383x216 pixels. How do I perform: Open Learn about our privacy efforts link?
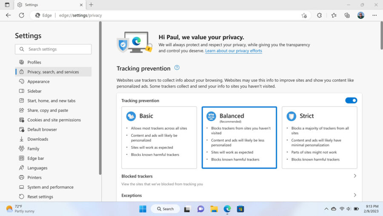coord(233,51)
